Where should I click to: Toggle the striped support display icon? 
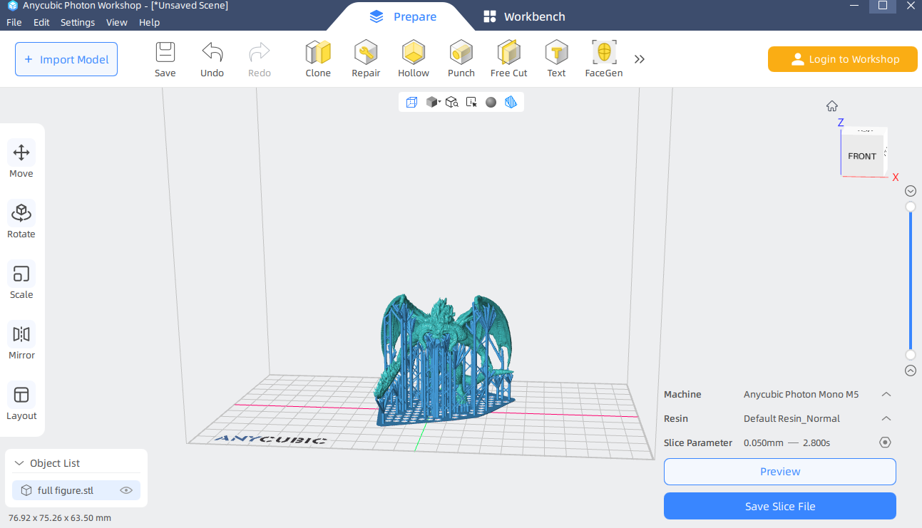(511, 103)
